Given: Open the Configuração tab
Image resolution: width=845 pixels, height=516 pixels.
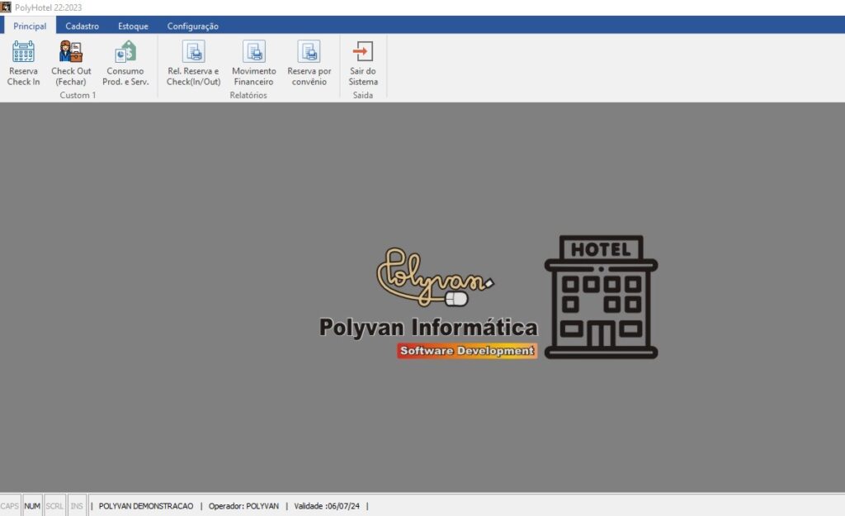Looking at the screenshot, I should (192, 26).
